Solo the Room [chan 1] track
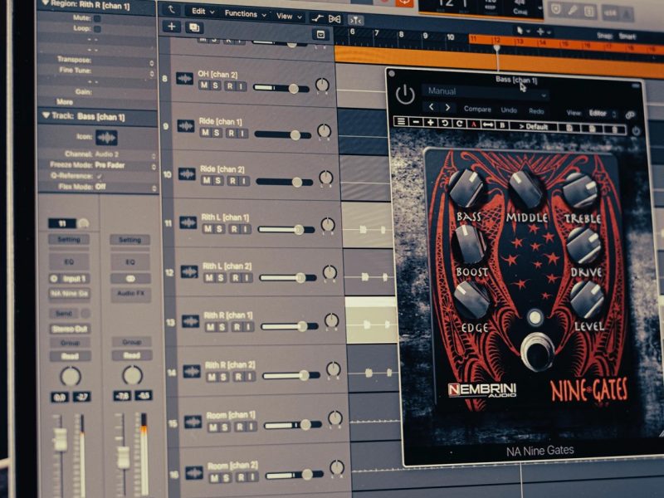This screenshot has height=498, width=664. [225, 427]
